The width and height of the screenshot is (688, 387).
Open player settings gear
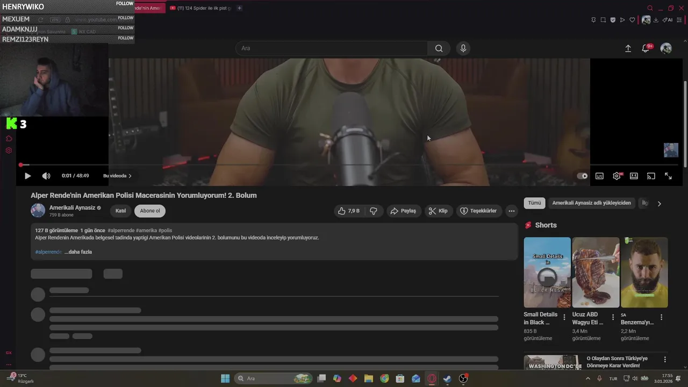point(617,176)
